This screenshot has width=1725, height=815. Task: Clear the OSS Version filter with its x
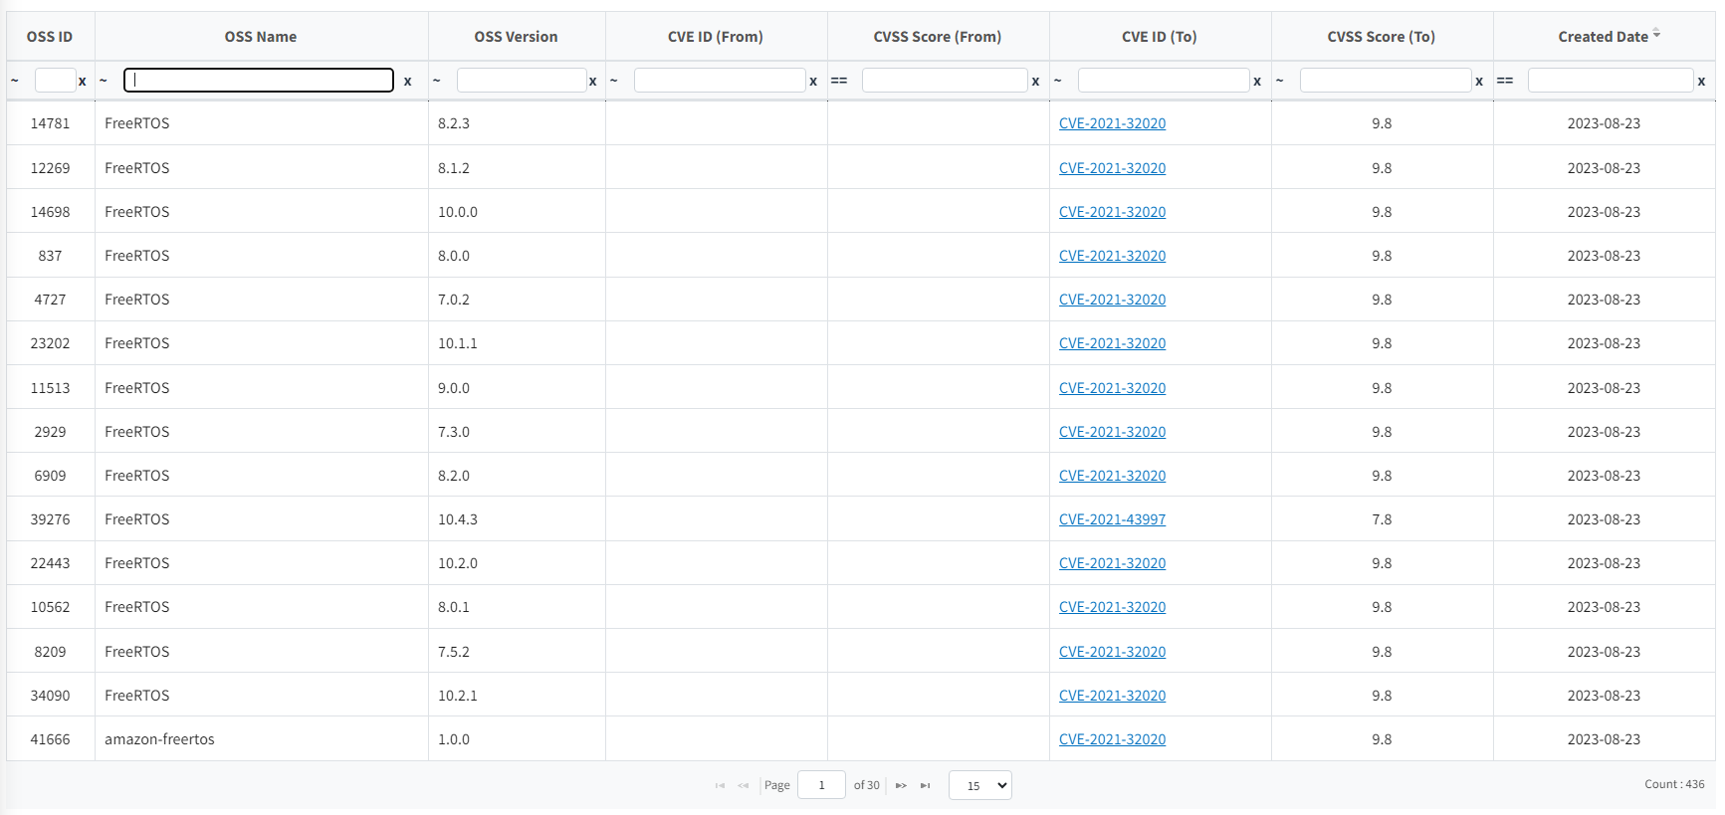[x=592, y=82]
